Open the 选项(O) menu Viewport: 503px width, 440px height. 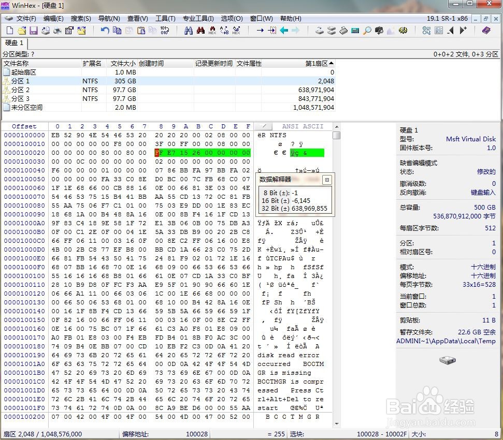point(232,19)
